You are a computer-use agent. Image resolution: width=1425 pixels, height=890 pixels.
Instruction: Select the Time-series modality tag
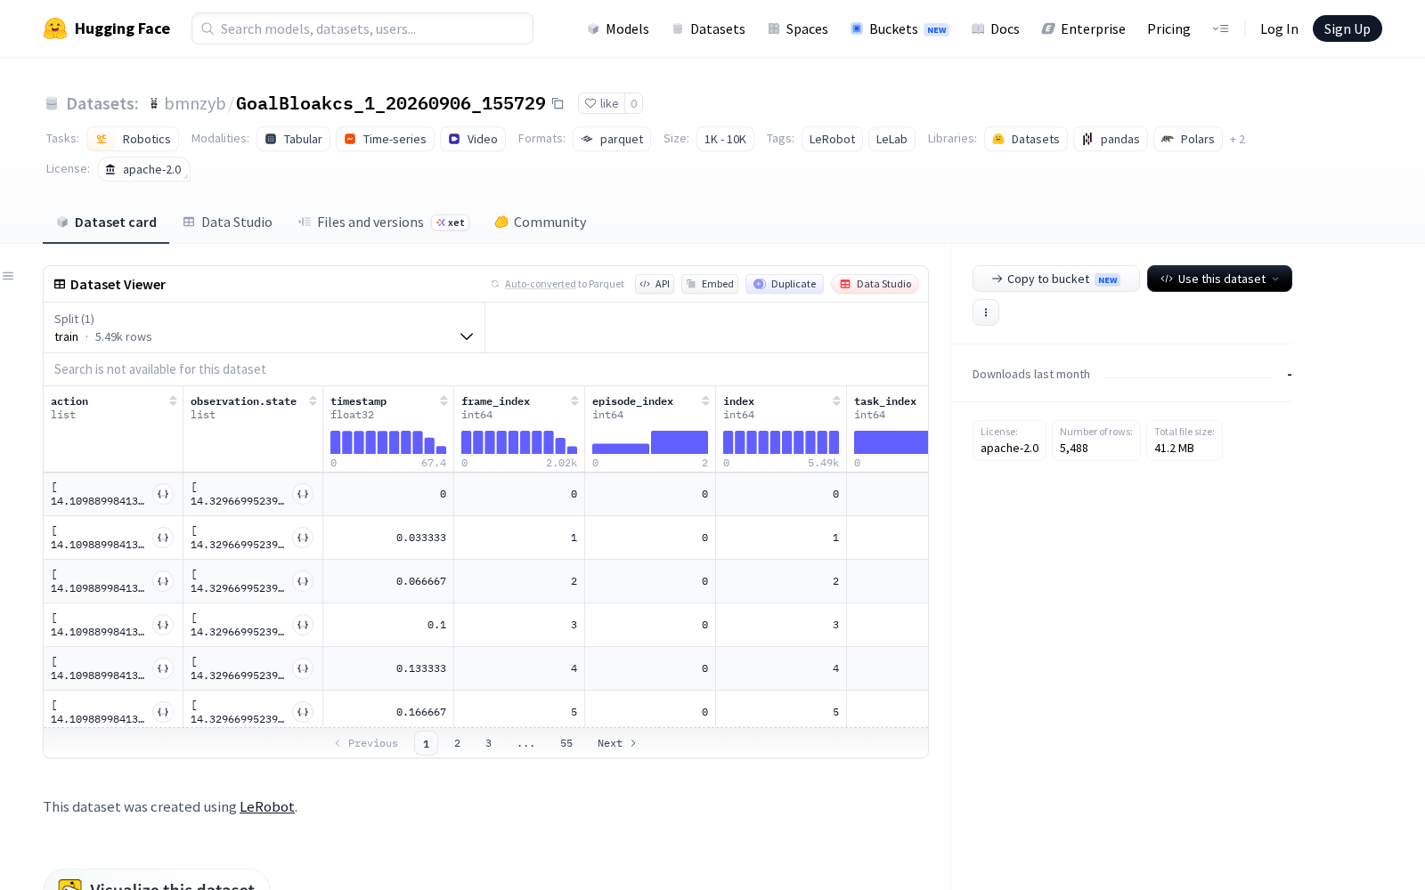click(x=386, y=139)
